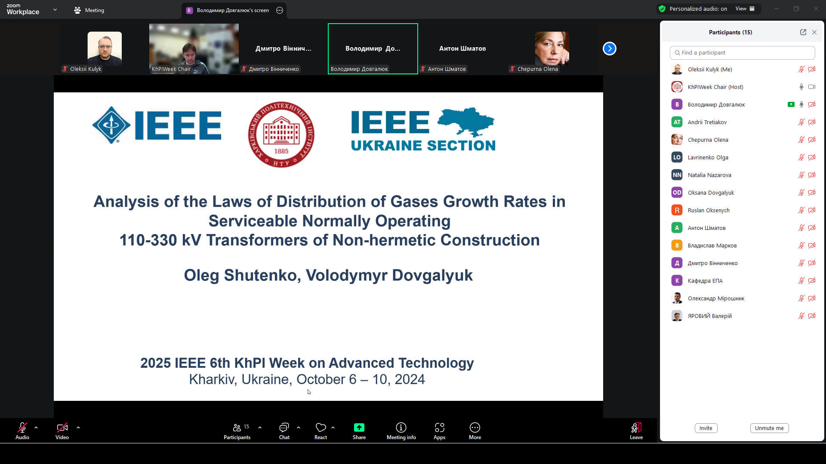The width and height of the screenshot is (826, 464).
Task: Click the Leave meeting icon
Action: pyautogui.click(x=636, y=427)
